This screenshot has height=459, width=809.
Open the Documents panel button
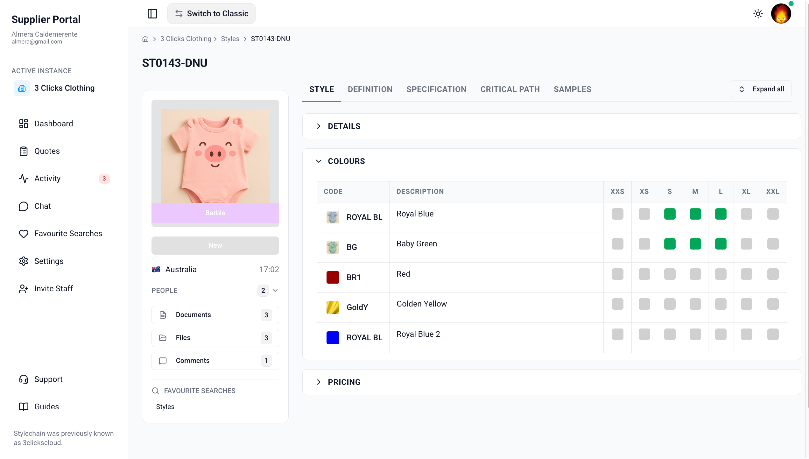(215, 315)
